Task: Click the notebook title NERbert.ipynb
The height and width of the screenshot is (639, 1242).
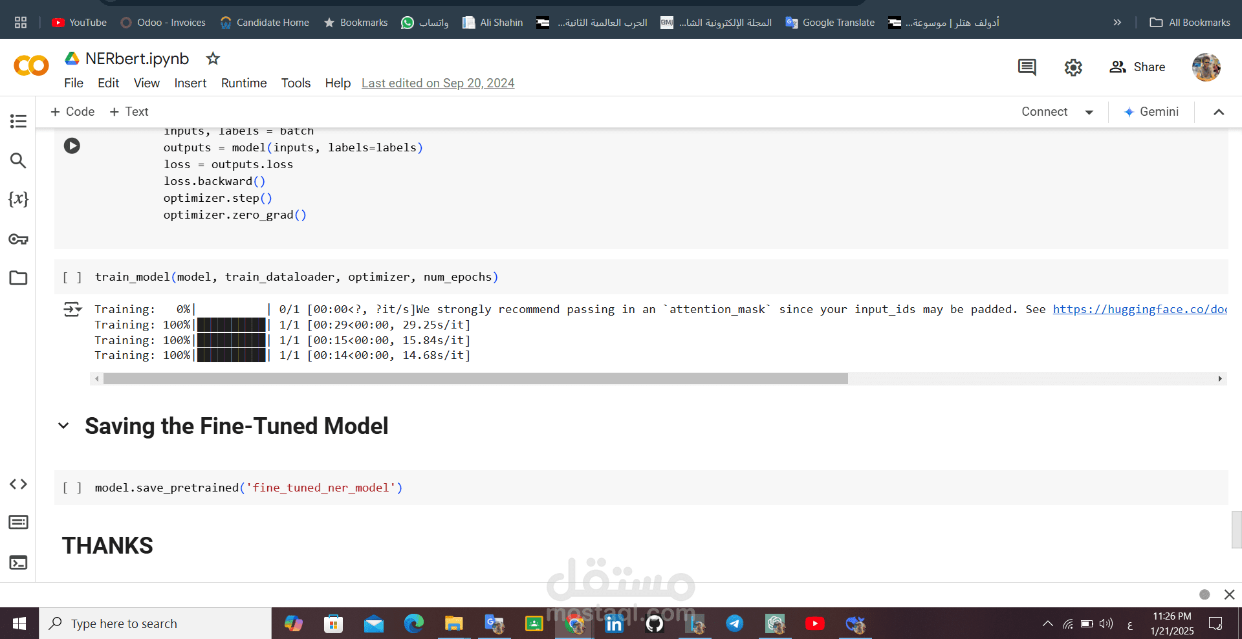Action: pyautogui.click(x=137, y=59)
